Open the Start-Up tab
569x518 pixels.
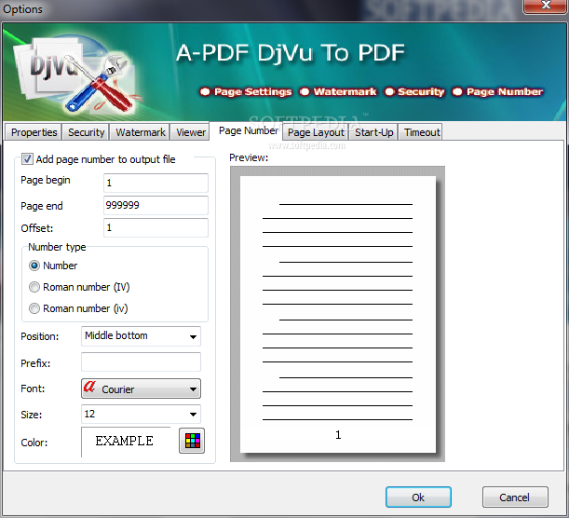click(373, 132)
